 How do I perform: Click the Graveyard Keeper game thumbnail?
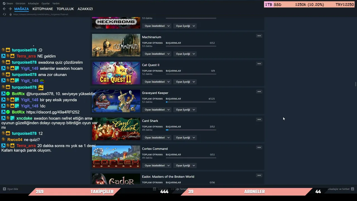116,101
